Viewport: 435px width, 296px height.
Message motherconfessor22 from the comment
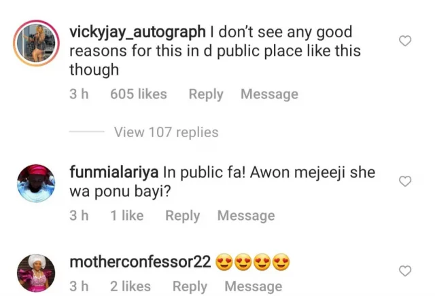[253, 286]
